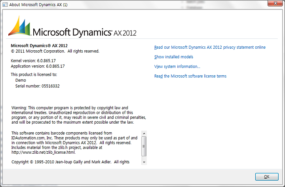
Task: Close the About Microsoft Dynamics AX window
Action: coord(275,3)
